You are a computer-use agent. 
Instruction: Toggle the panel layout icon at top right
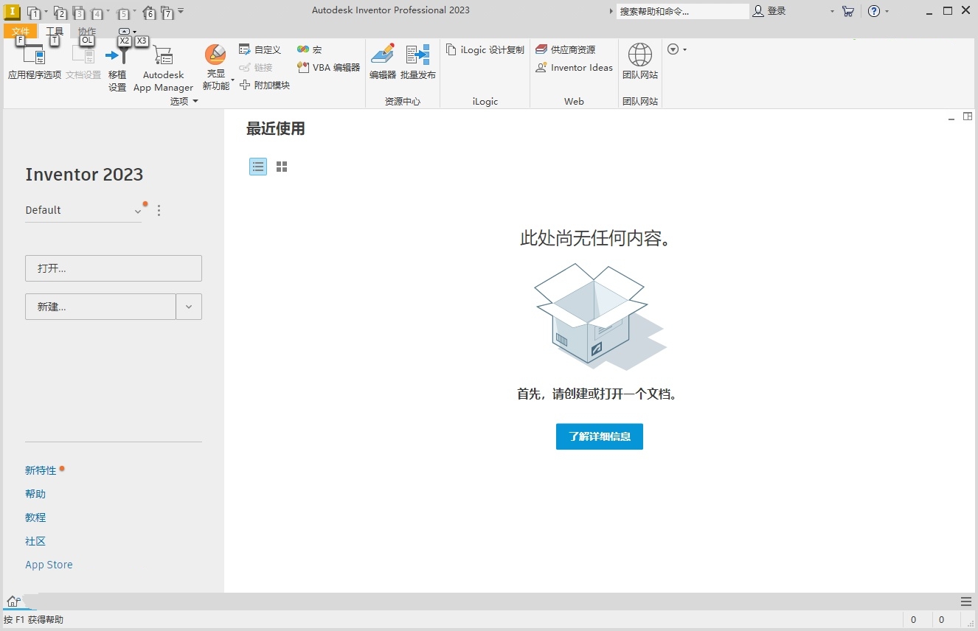click(968, 116)
